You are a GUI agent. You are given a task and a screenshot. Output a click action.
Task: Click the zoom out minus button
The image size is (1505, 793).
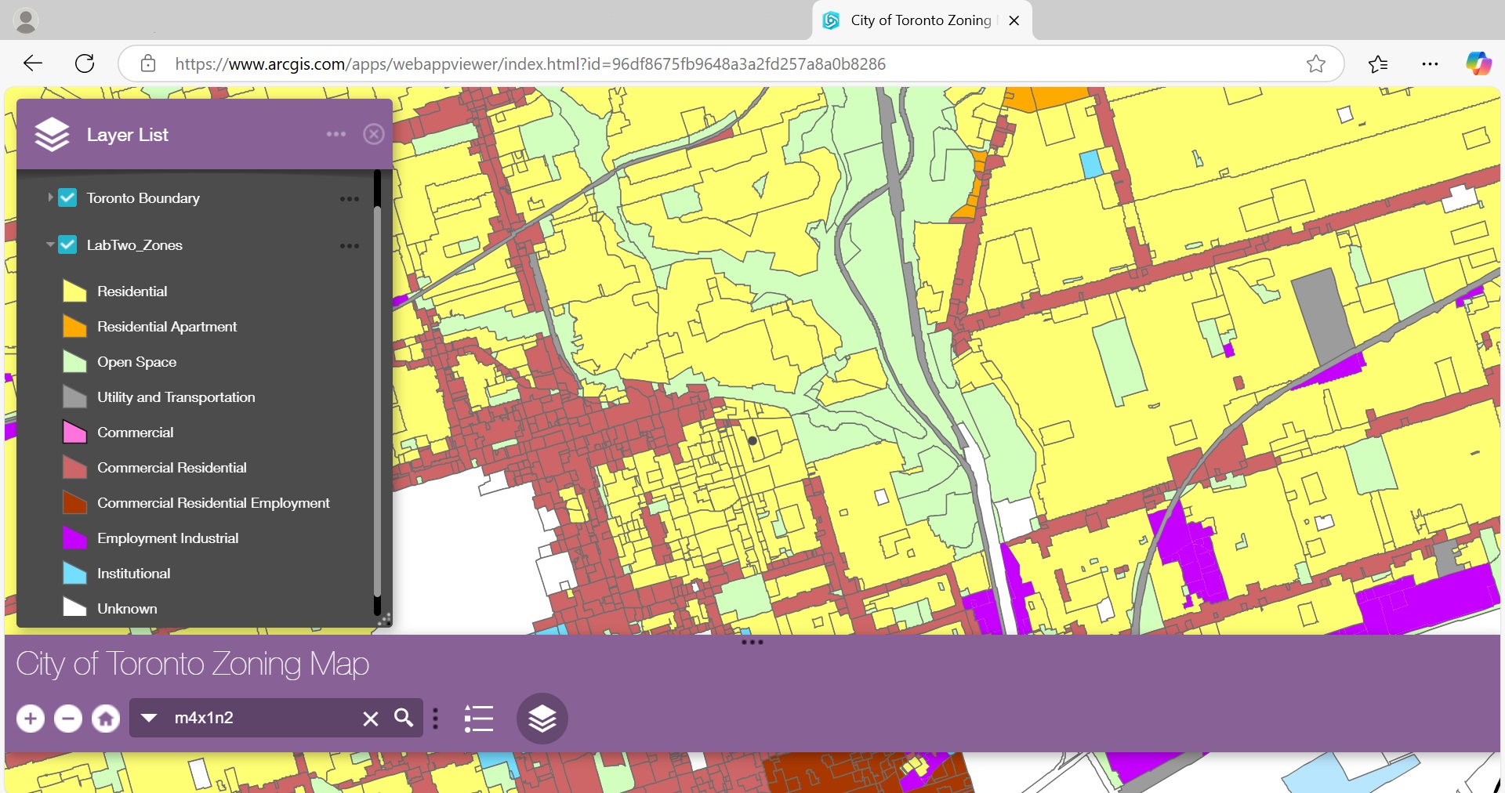pos(68,718)
